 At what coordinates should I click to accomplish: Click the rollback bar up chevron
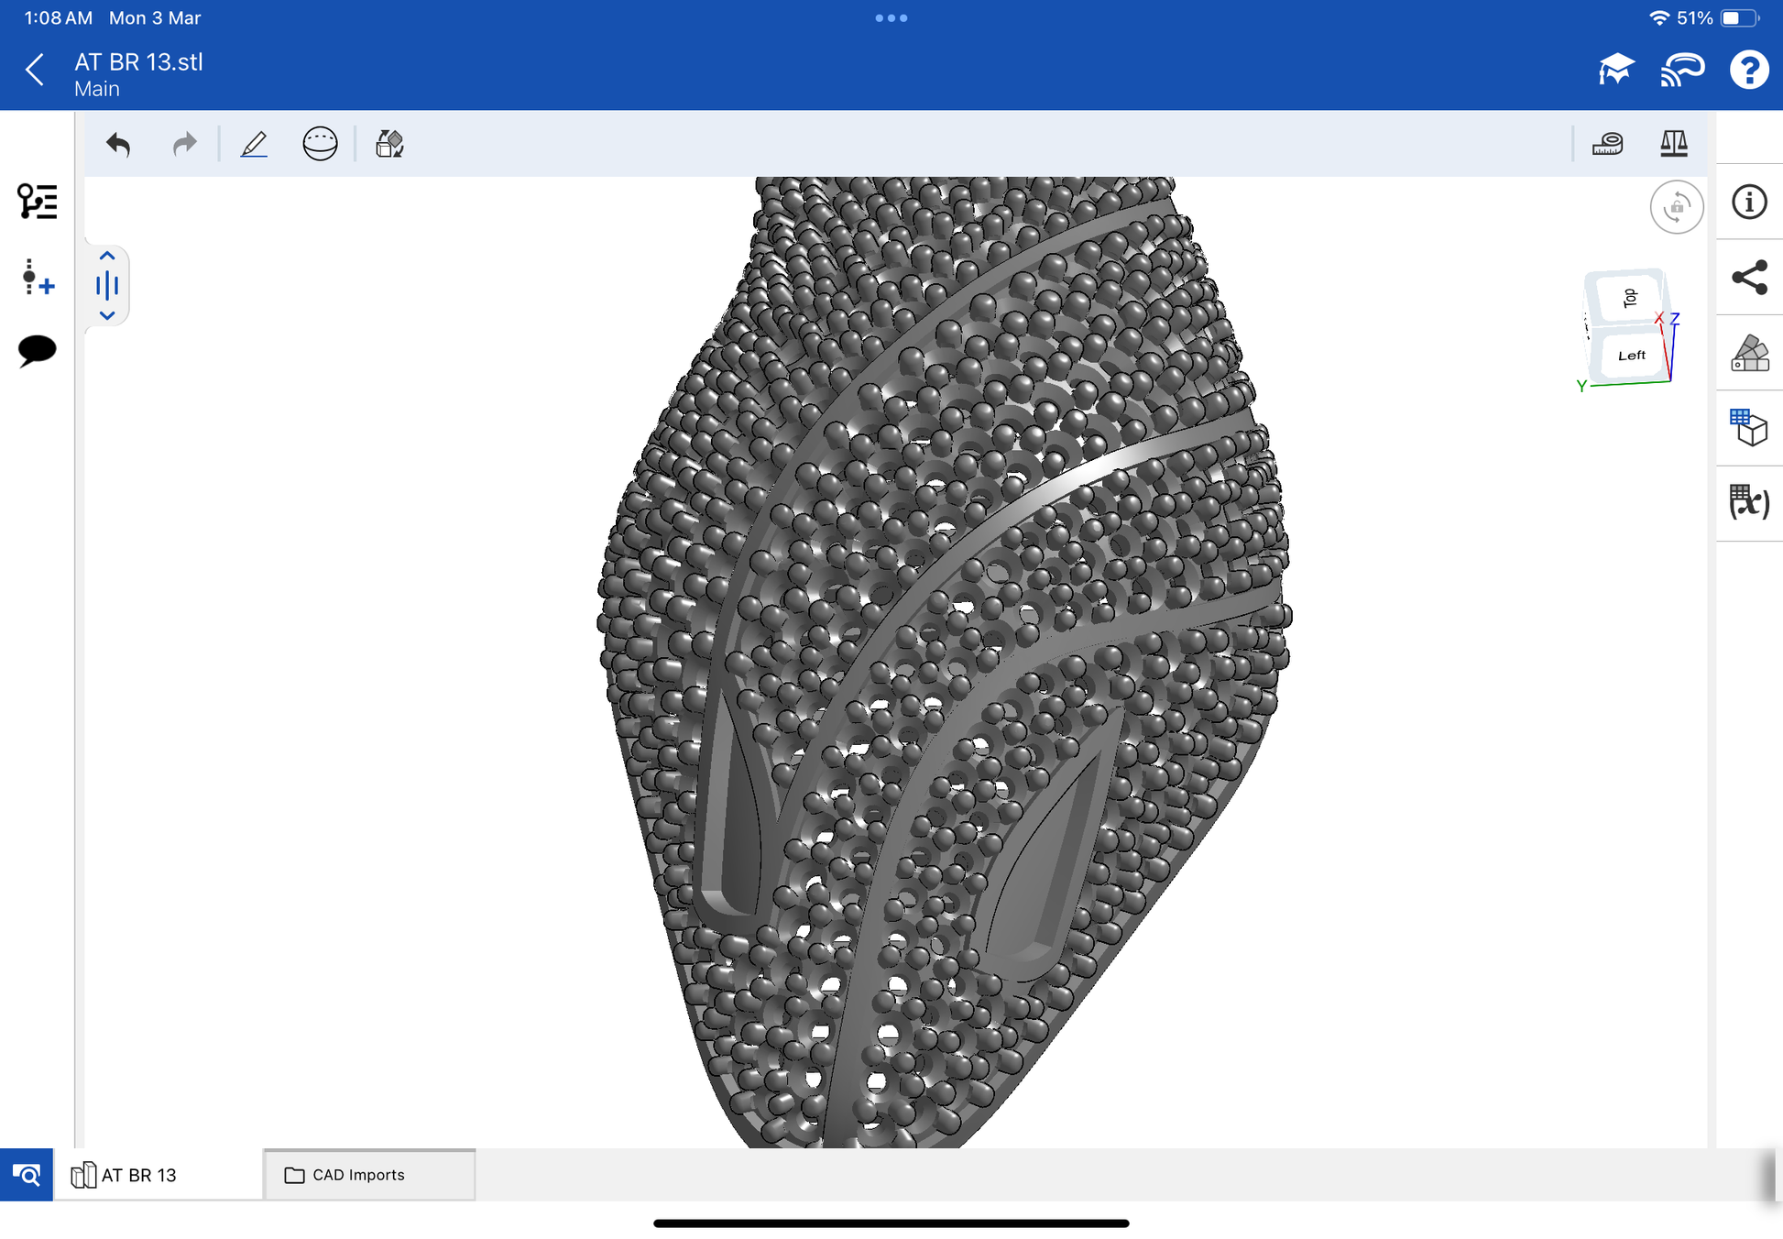(107, 257)
